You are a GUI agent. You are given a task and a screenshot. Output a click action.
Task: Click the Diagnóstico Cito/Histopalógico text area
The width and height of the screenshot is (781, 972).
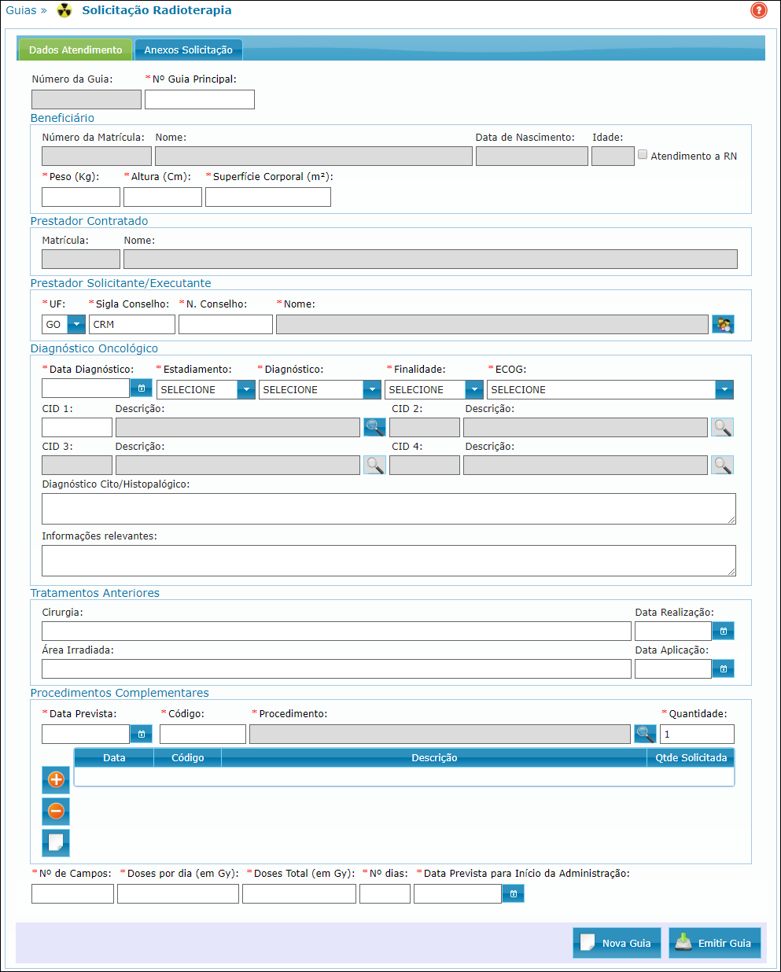pyautogui.click(x=389, y=509)
